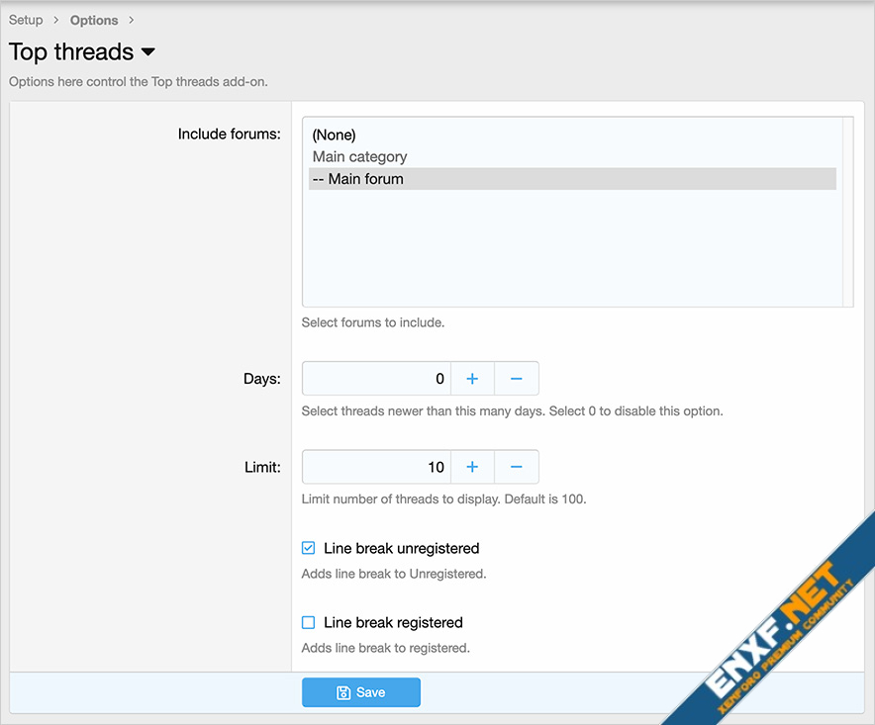Select (None) in Include forums list

coord(334,135)
